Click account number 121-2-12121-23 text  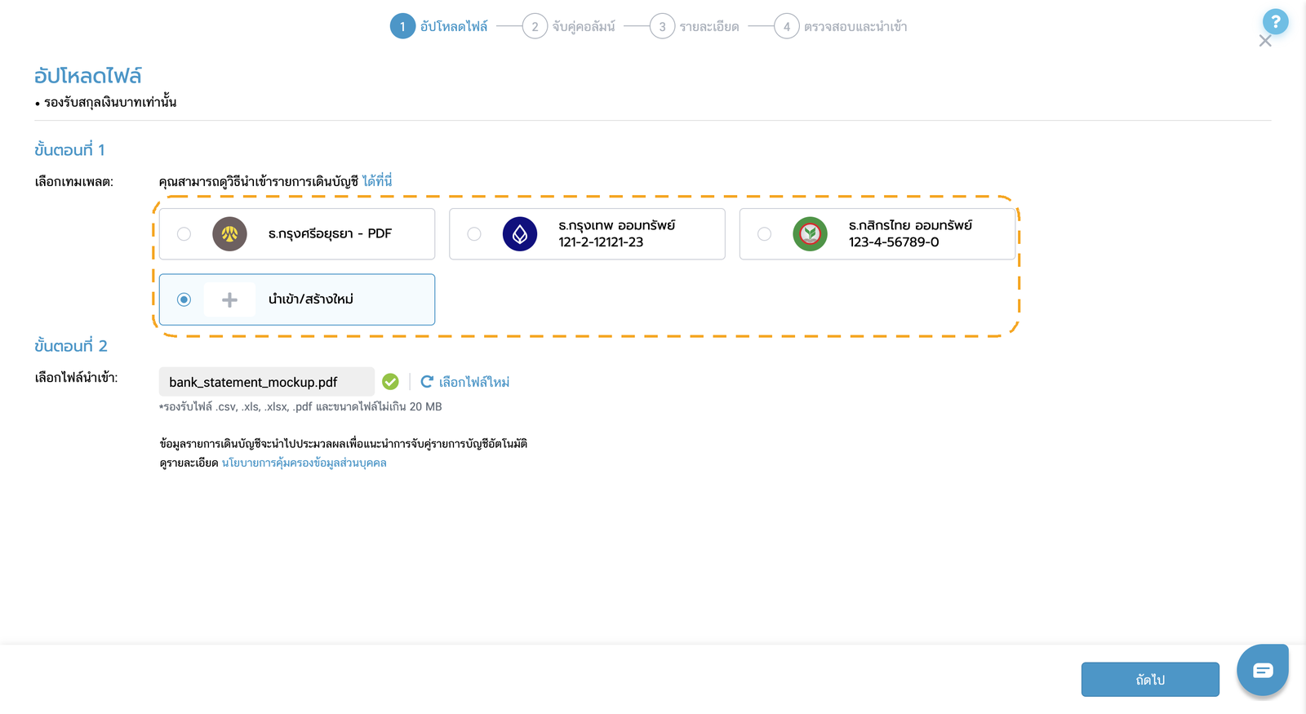click(x=601, y=242)
